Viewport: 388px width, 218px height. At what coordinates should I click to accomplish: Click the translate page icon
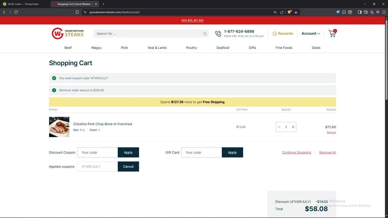[x=275, y=12]
